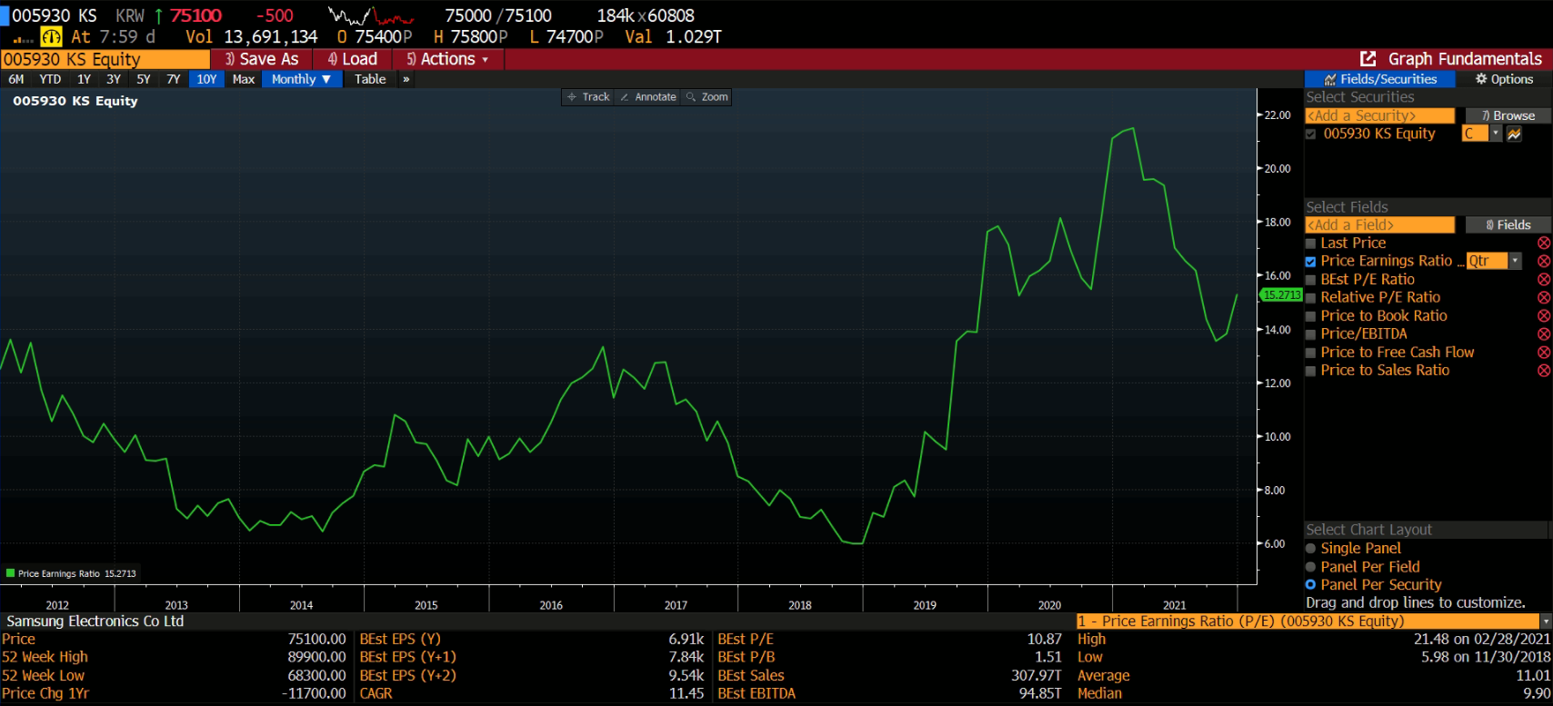The width and height of the screenshot is (1553, 706).
Task: Uncheck the Price Earnings Ratio field
Action: pyautogui.click(x=1310, y=262)
